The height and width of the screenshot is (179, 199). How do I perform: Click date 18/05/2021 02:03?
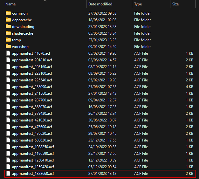click(102, 20)
